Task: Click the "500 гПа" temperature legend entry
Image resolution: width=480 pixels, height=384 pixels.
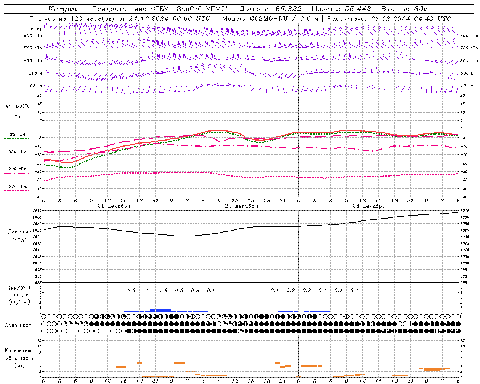Action: (x=18, y=186)
